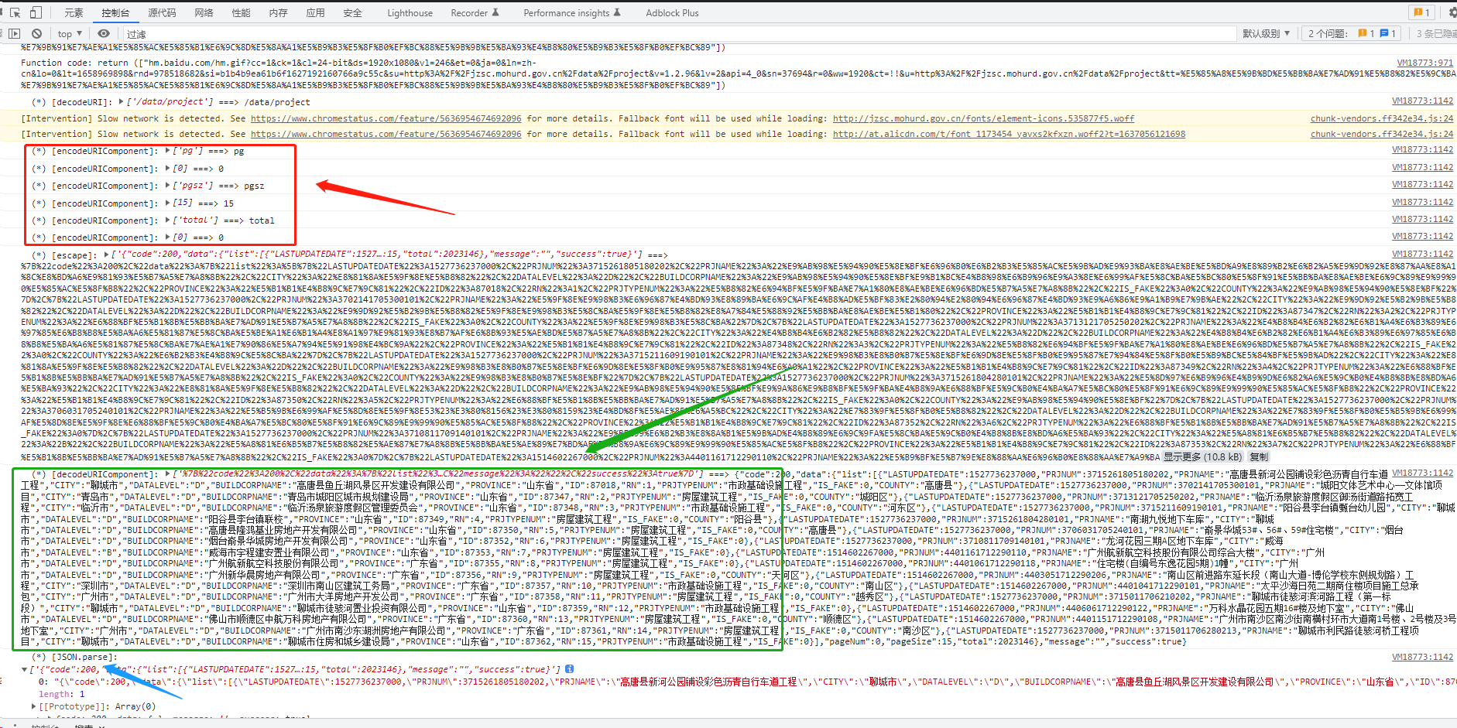Switch to the 性能 tab
The image size is (1457, 728).
coord(241,12)
